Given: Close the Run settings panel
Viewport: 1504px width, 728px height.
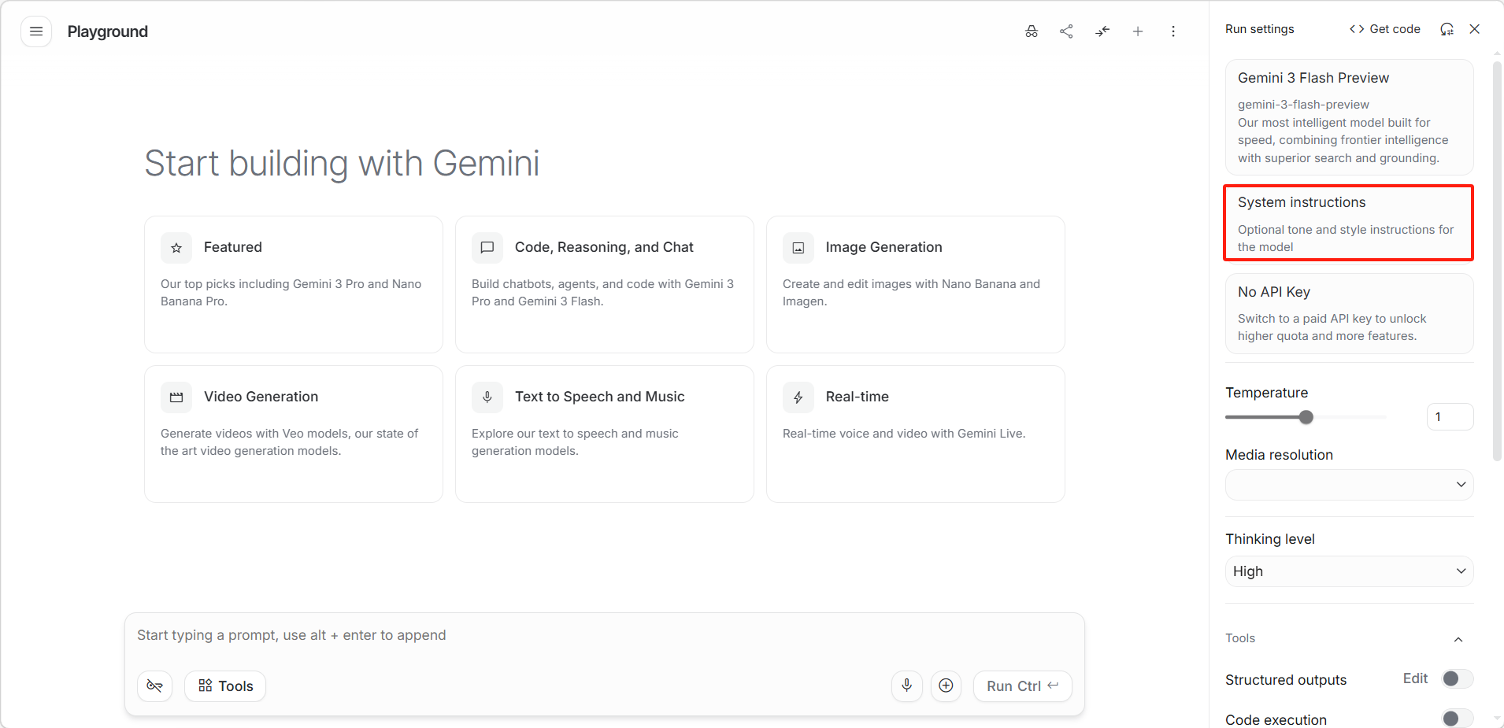Looking at the screenshot, I should pos(1475,29).
